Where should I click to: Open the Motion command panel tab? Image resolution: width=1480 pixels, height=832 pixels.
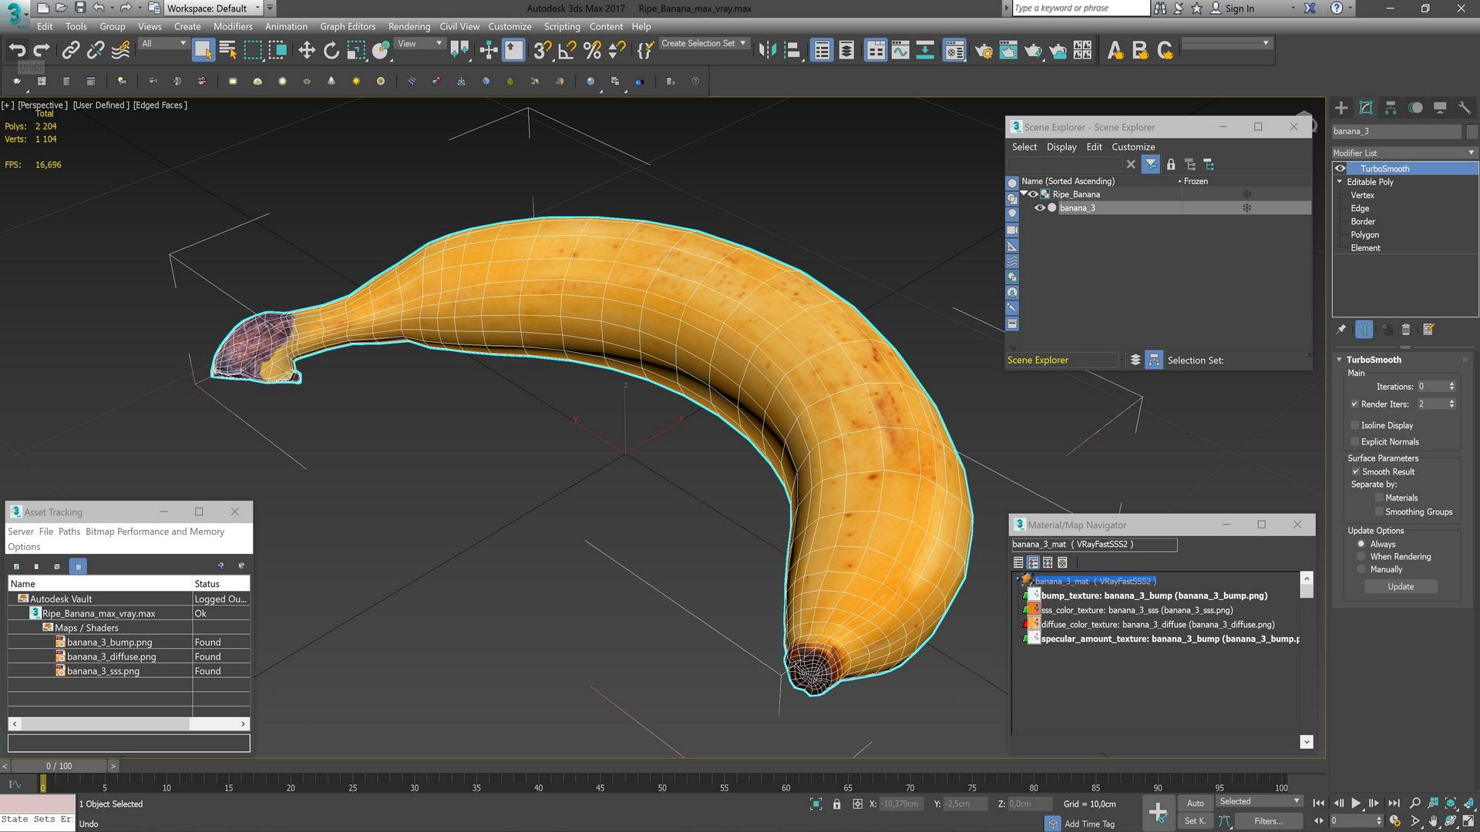[1415, 108]
